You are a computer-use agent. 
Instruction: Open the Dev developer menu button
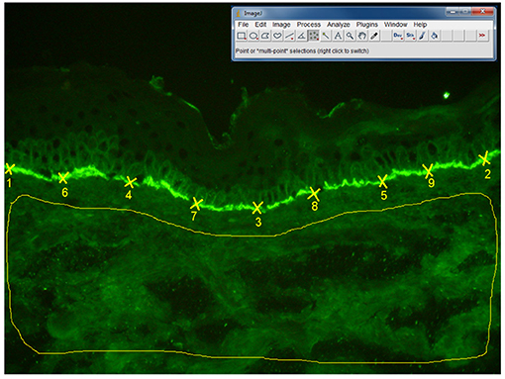click(398, 36)
